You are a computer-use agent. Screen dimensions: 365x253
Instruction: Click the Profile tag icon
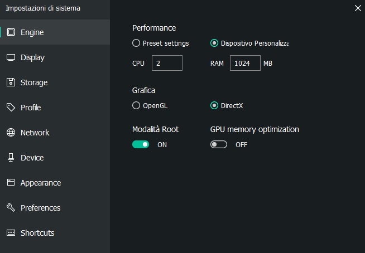click(11, 108)
